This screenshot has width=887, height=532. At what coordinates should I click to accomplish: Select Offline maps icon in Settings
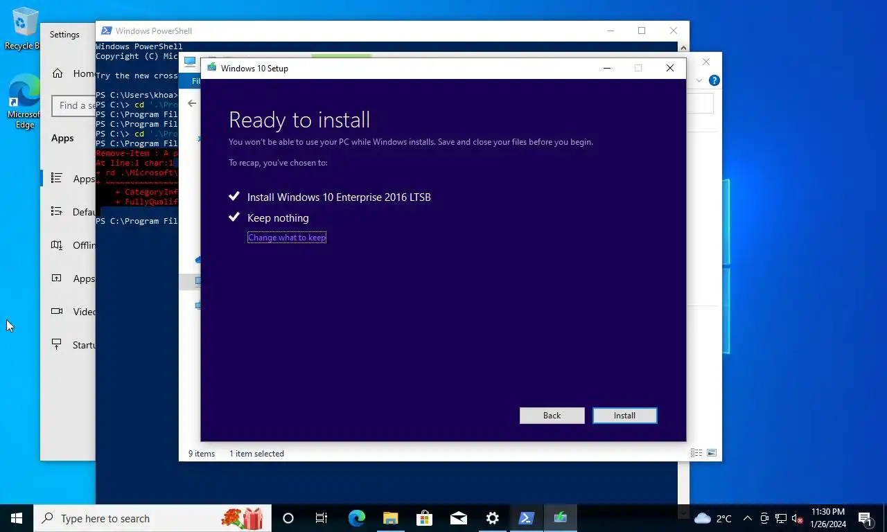pos(57,245)
